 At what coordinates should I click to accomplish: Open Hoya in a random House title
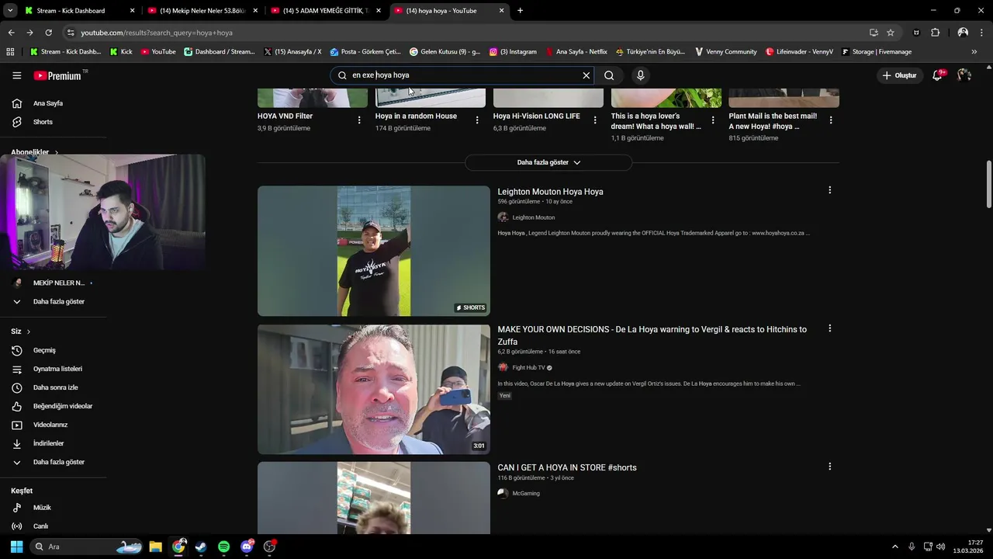pyautogui.click(x=416, y=116)
